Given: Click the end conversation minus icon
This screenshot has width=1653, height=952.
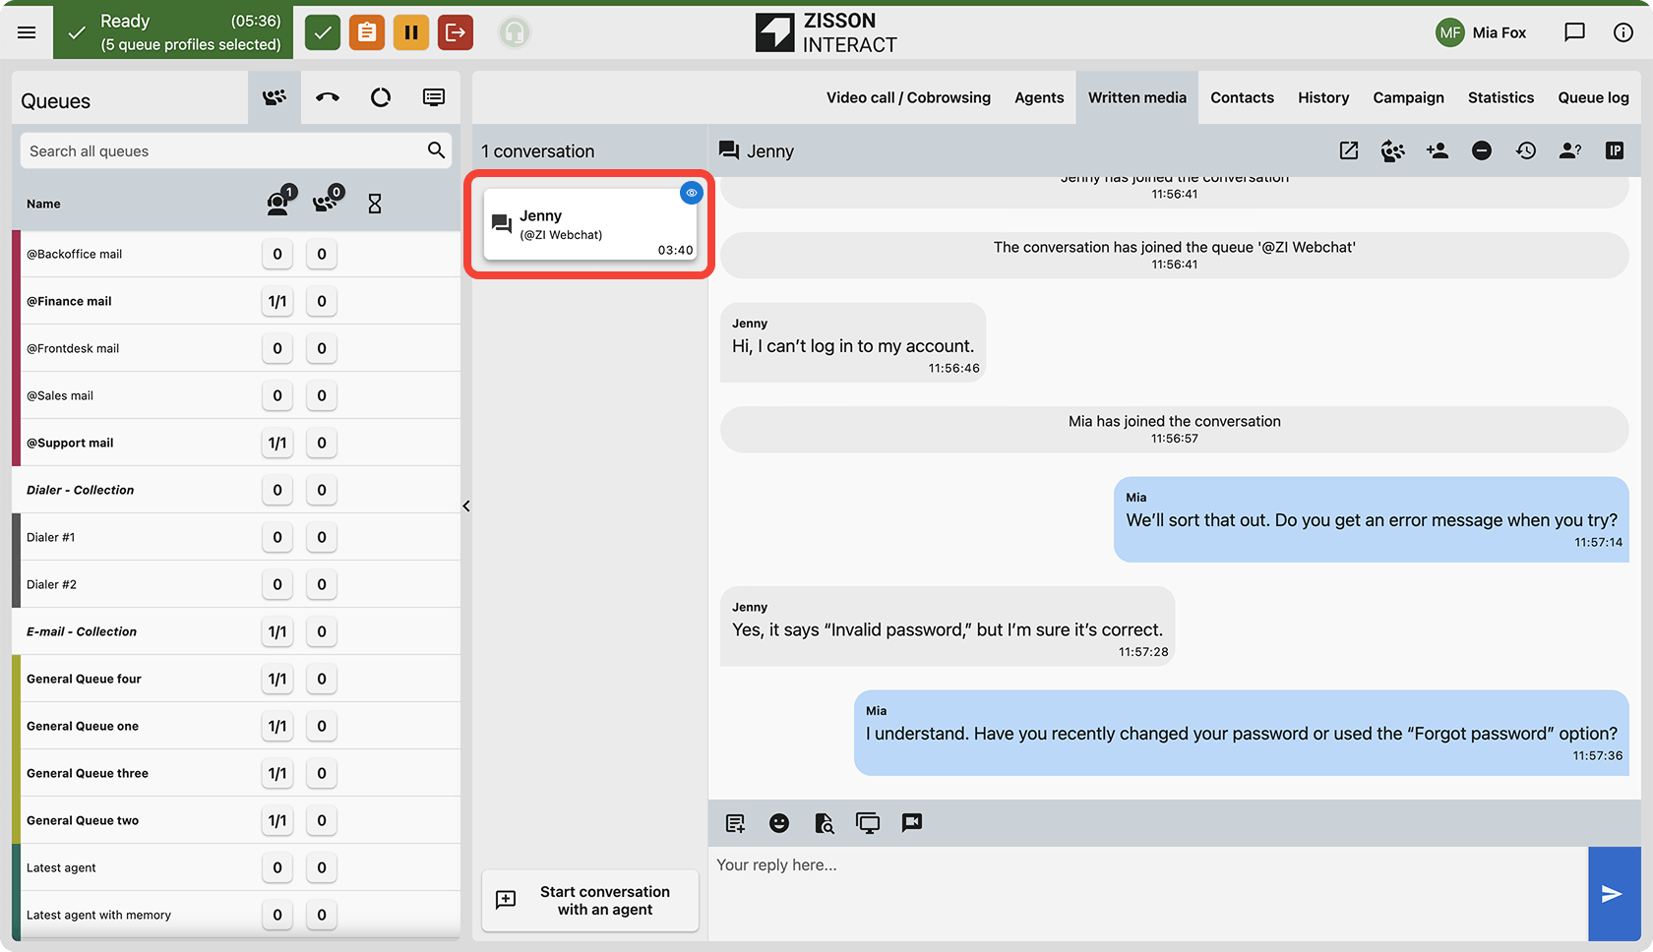Looking at the screenshot, I should pos(1482,150).
